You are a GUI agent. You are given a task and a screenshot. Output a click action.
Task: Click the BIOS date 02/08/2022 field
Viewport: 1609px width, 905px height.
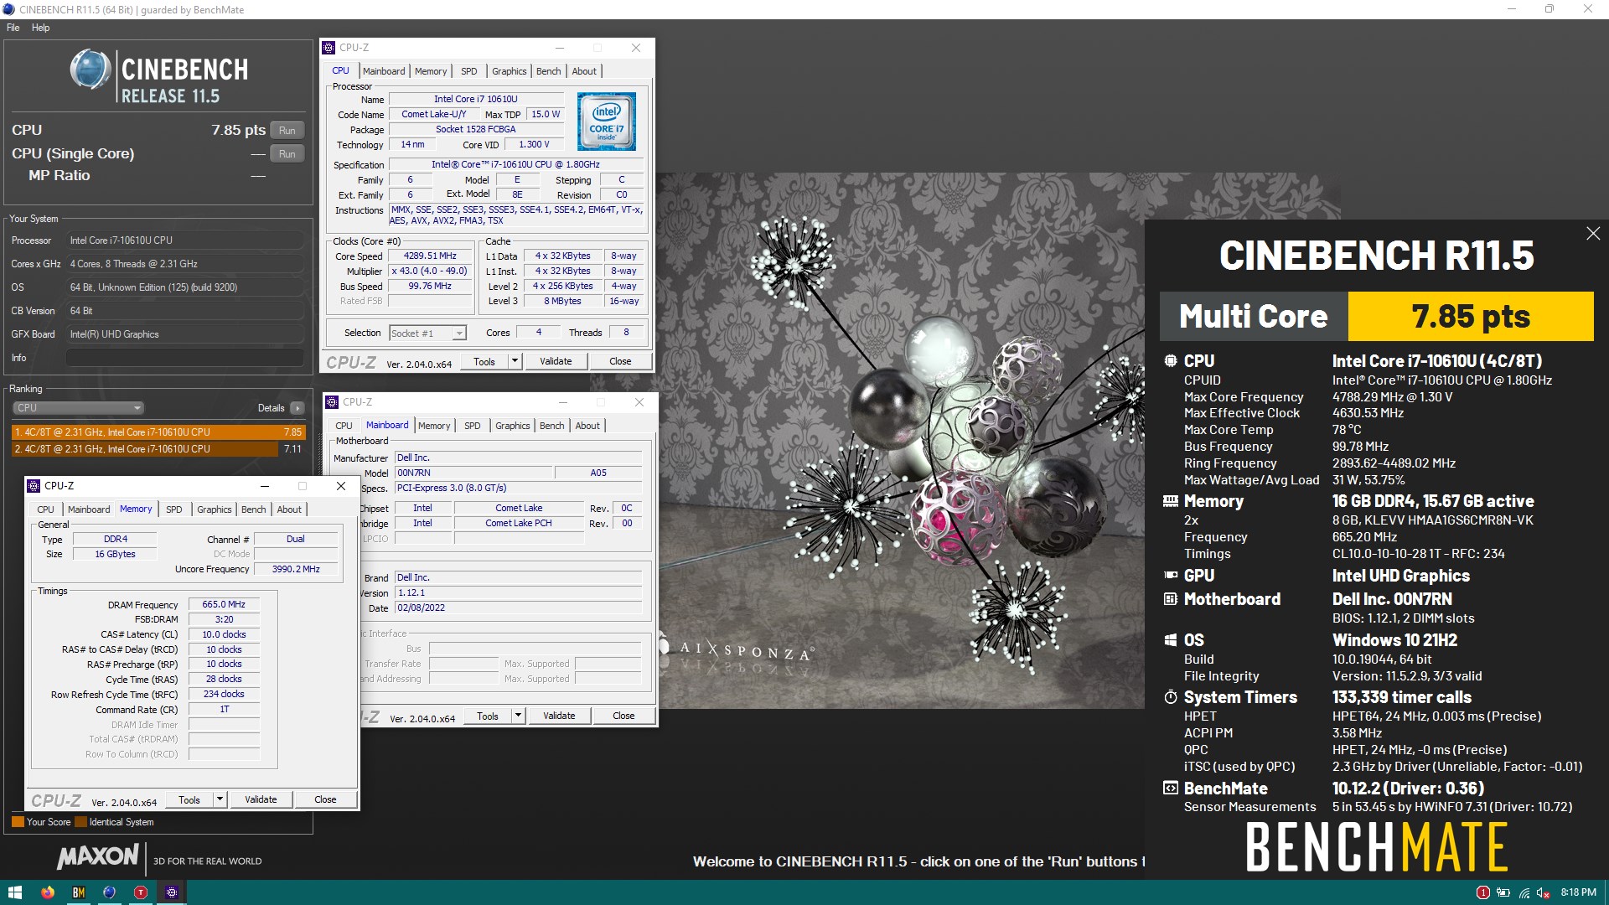coord(519,608)
